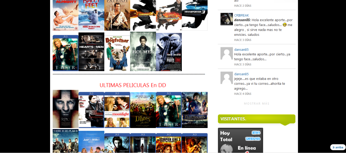Click the Total visitor count number

point(253,139)
